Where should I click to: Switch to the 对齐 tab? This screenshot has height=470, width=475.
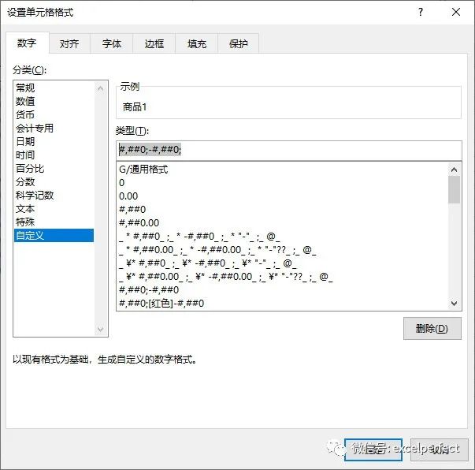click(69, 44)
